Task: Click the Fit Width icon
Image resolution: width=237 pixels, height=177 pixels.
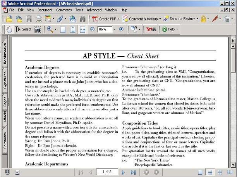Action: pyautogui.click(x=82, y=29)
